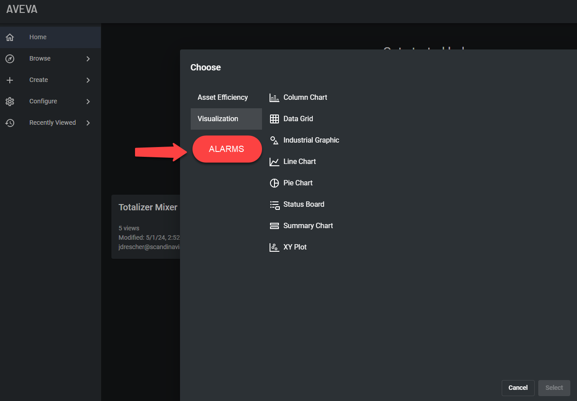Expand the Create submenu chevron
The height and width of the screenshot is (401, 577).
(88, 80)
